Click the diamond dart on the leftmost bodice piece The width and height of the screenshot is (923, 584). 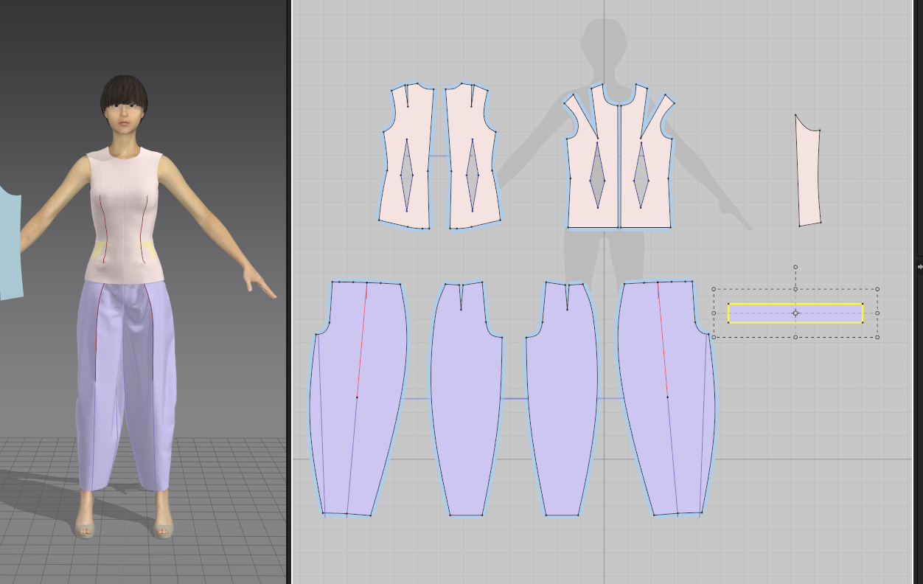pos(406,175)
